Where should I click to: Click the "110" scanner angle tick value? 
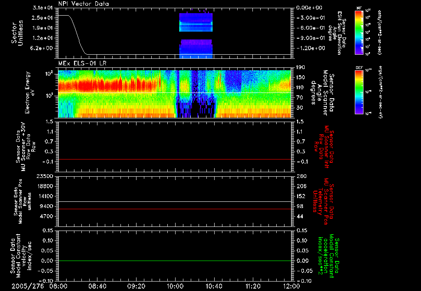[x=301, y=88]
